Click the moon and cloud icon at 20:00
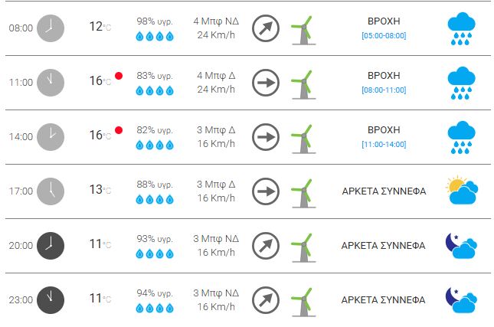This screenshot has height=327, width=494. (x=462, y=246)
